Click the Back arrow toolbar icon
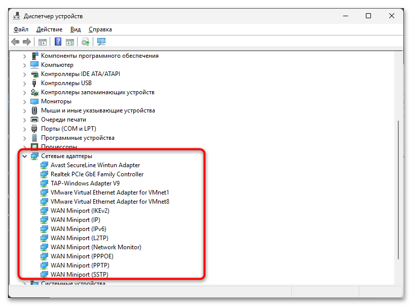 tap(15, 42)
